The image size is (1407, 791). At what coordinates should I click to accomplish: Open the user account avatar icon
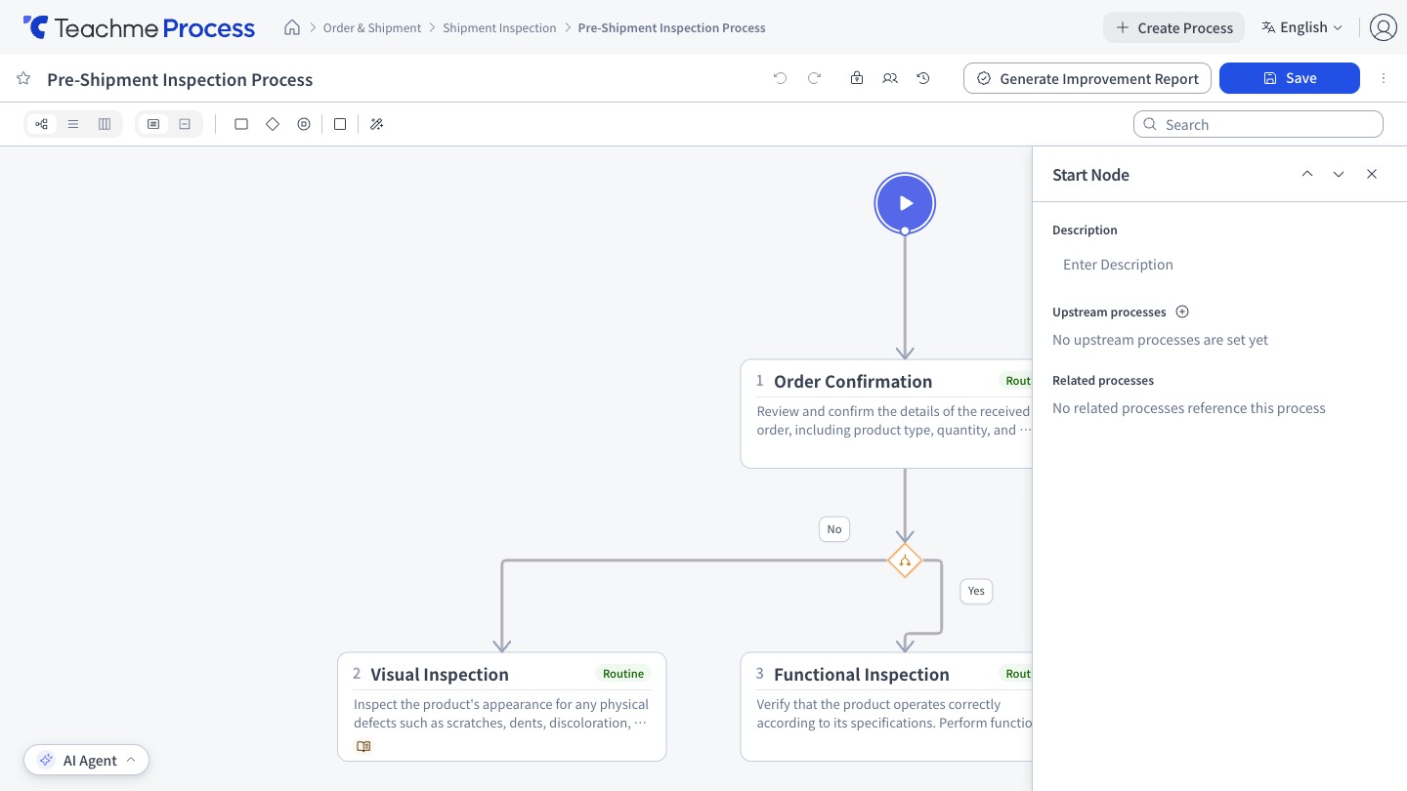point(1383,27)
